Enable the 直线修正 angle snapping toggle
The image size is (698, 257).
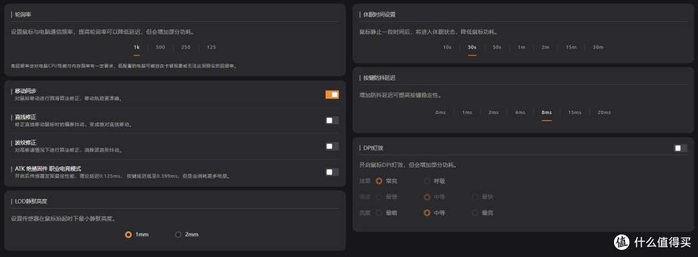pos(332,120)
